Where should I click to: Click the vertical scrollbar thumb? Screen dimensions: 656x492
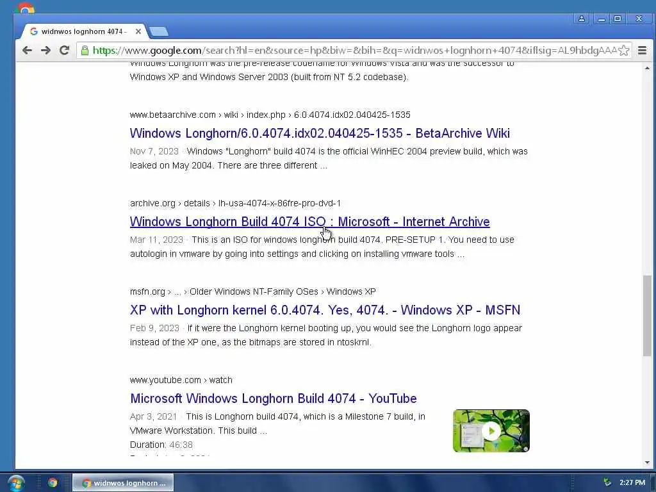click(x=647, y=316)
